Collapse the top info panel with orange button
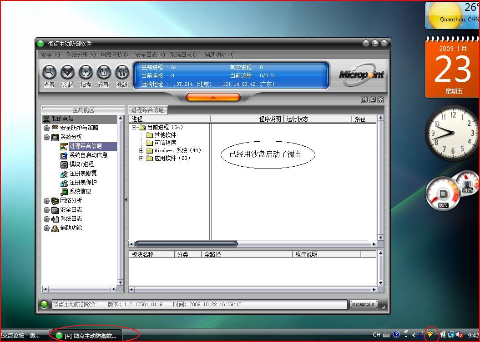This screenshot has width=480, height=342. tap(213, 97)
